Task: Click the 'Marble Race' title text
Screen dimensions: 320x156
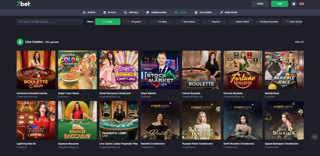Action: click(x=272, y=93)
